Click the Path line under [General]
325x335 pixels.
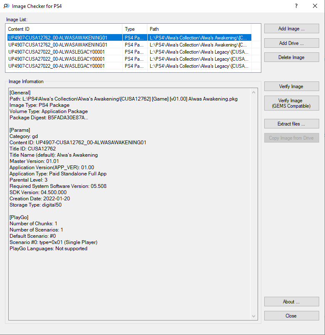coord(124,99)
